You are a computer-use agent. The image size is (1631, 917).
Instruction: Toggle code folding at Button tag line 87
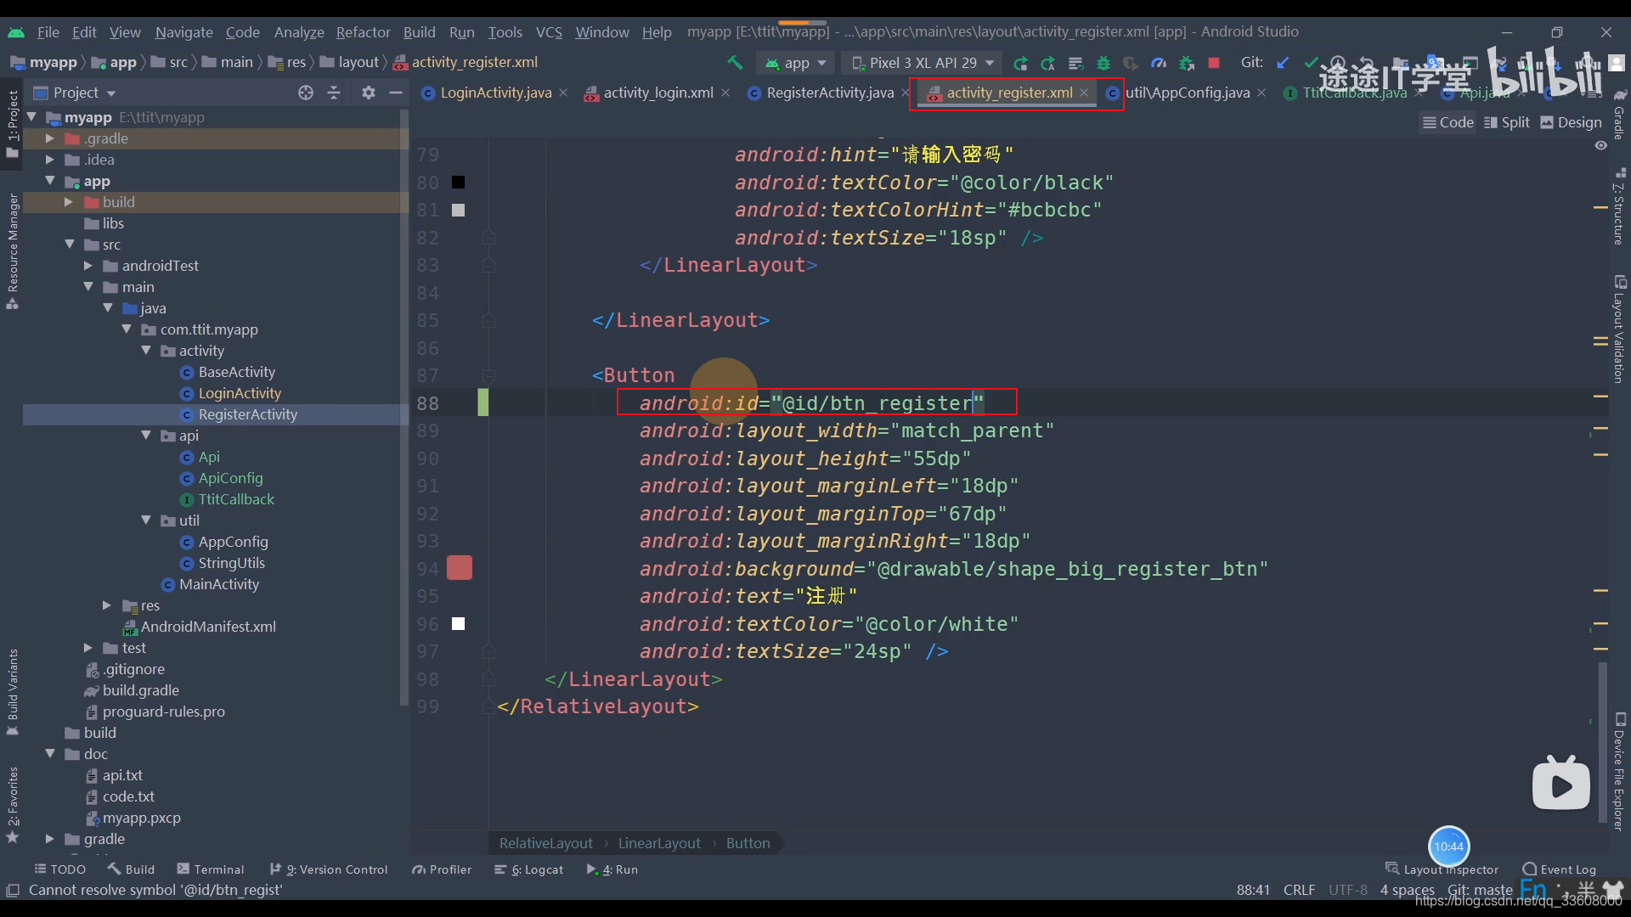tap(488, 375)
